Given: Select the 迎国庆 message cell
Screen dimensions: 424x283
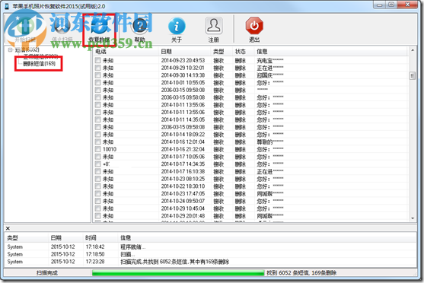Looking at the screenshot, I should point(270,75).
